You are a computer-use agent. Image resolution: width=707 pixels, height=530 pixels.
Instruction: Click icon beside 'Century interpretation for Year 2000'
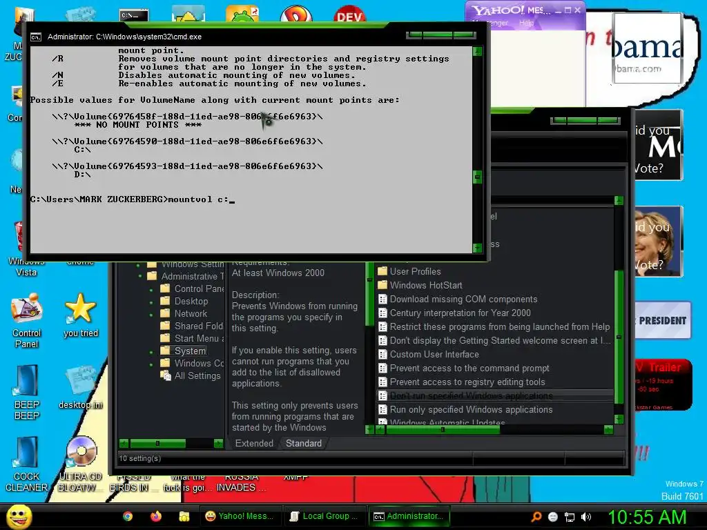(382, 313)
